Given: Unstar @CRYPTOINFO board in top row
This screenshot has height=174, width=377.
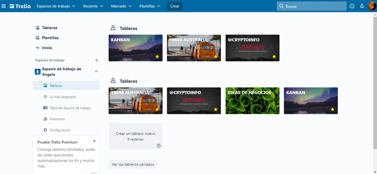Looking at the screenshot, I should coord(274,57).
